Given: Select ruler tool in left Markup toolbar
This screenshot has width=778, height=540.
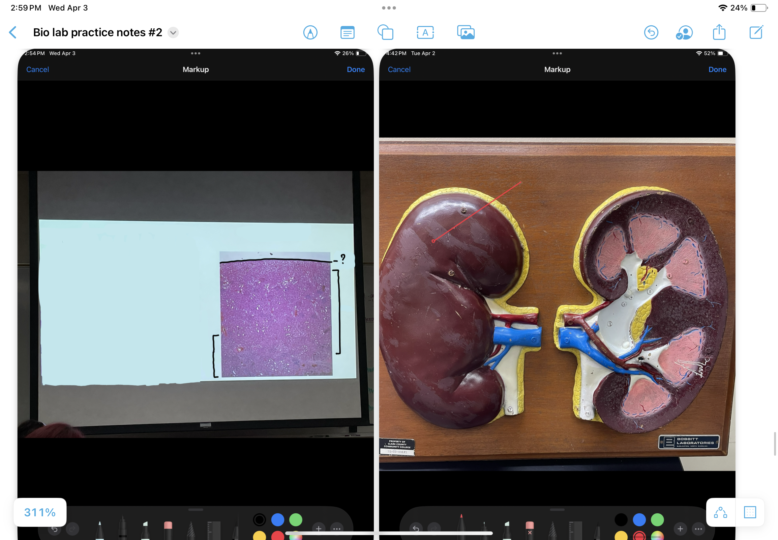Looking at the screenshot, I should [x=214, y=530].
